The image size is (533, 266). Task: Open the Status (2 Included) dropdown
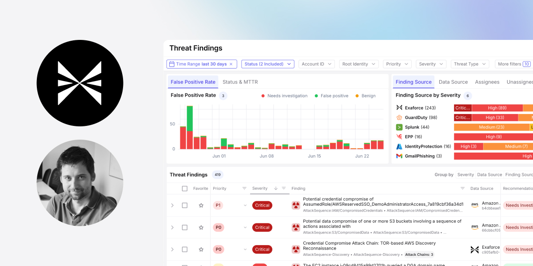click(268, 64)
